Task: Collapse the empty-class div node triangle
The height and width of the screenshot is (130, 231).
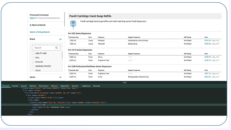Action: (x=28, y=100)
